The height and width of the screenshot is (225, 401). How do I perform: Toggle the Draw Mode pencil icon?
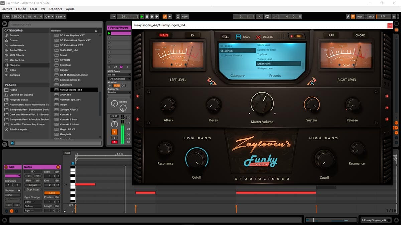coord(348,16)
